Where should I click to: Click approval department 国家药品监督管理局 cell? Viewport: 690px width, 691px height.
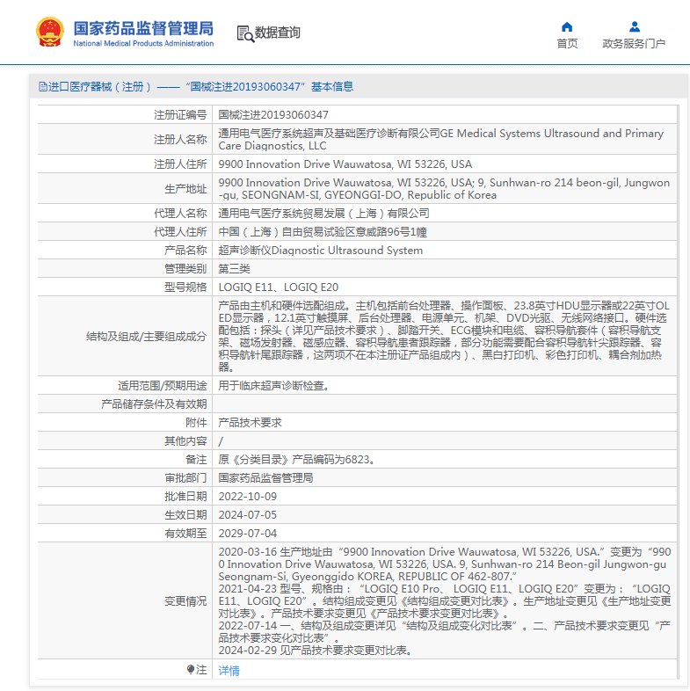coord(445,478)
